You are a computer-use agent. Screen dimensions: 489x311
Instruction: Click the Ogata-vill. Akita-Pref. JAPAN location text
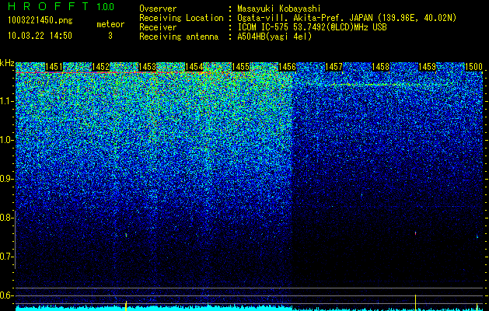[347, 18]
